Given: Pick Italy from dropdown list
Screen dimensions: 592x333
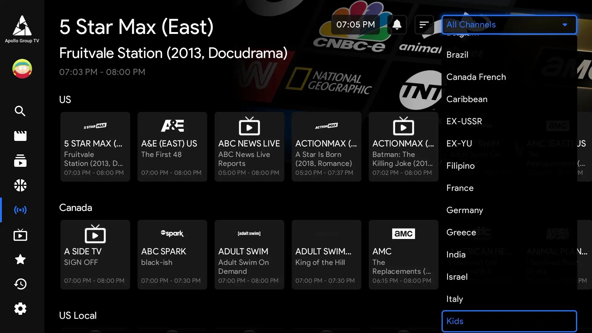Looking at the screenshot, I should pos(509,299).
